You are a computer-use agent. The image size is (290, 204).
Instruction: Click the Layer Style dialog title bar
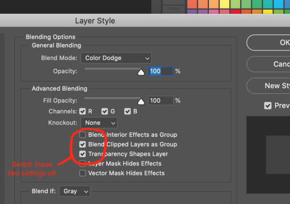[x=145, y=20]
